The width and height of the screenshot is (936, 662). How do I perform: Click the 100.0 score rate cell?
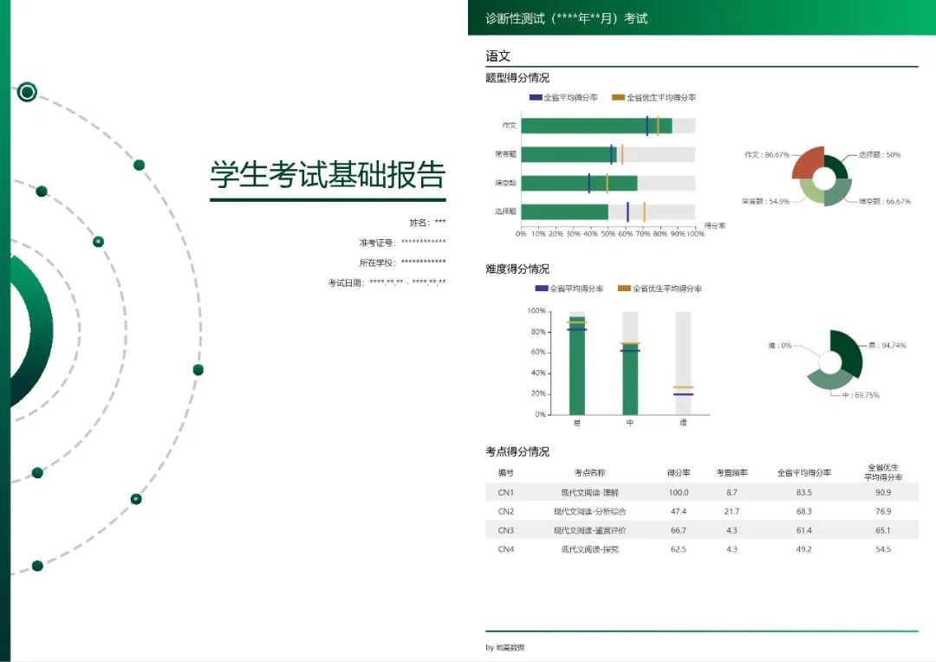point(679,492)
